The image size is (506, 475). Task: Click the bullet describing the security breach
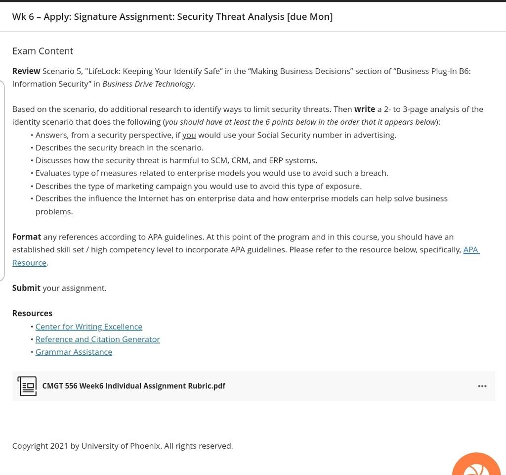coord(120,147)
